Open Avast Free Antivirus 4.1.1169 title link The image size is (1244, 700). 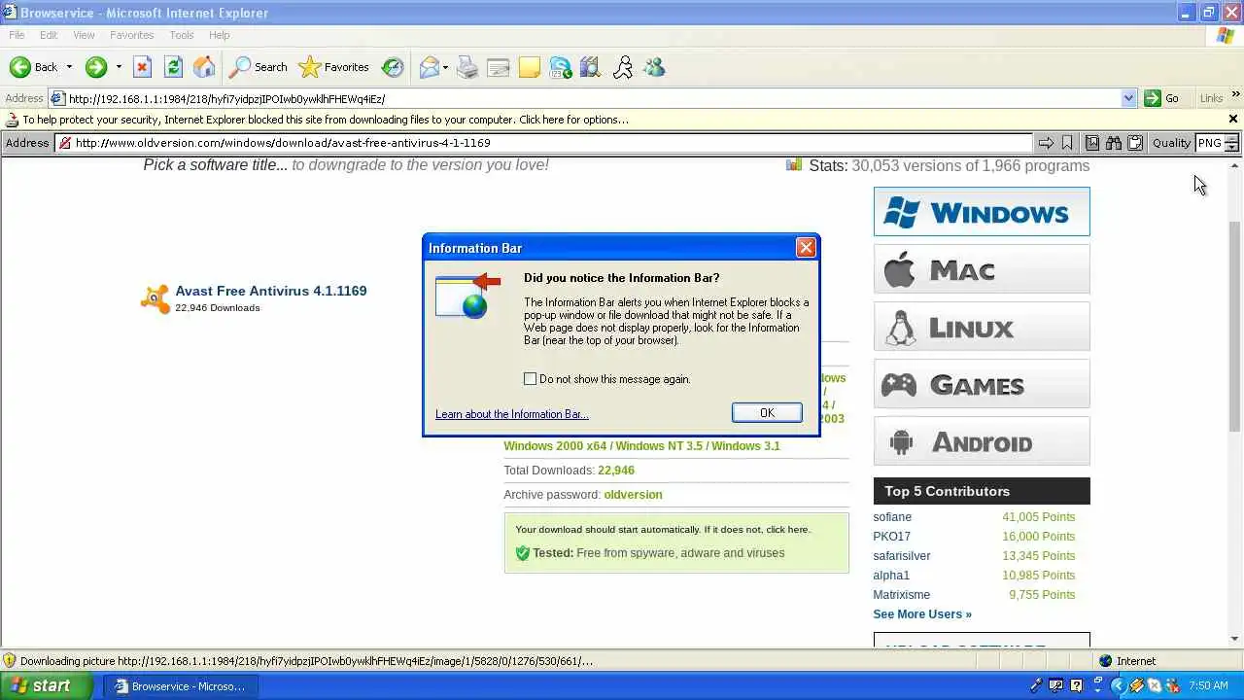[x=271, y=291]
